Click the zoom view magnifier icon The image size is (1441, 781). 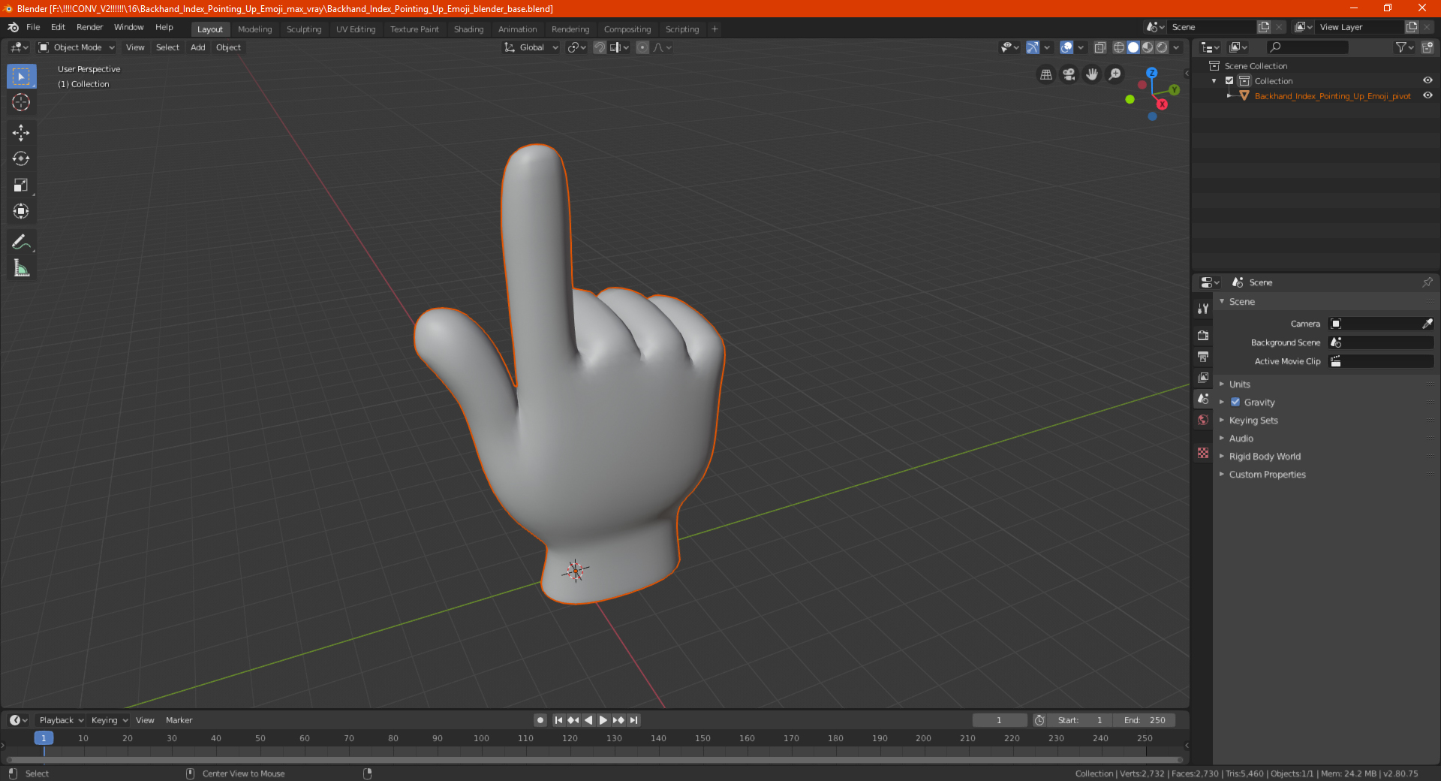(x=1115, y=74)
